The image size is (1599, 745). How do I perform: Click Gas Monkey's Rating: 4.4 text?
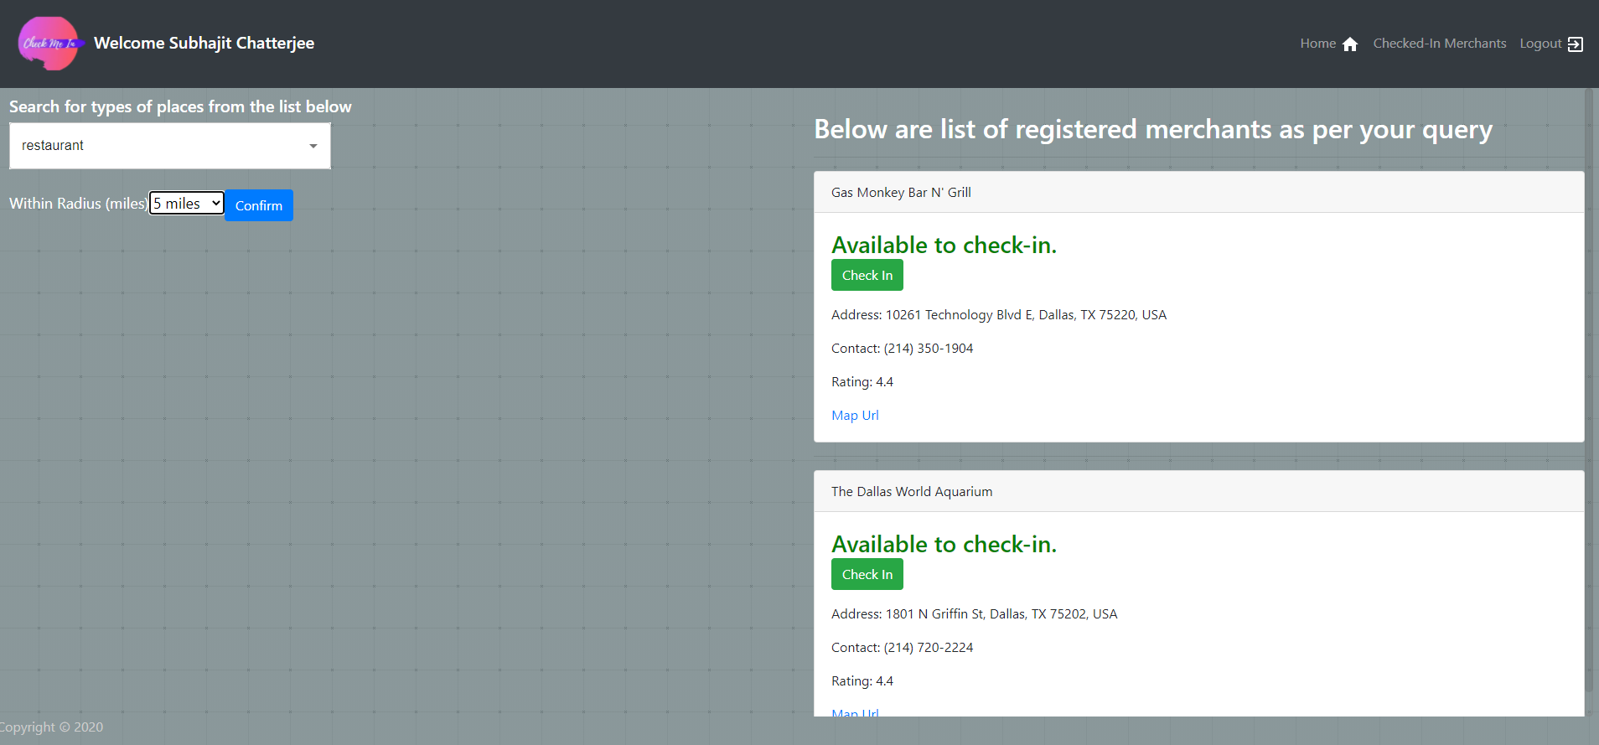pos(862,382)
